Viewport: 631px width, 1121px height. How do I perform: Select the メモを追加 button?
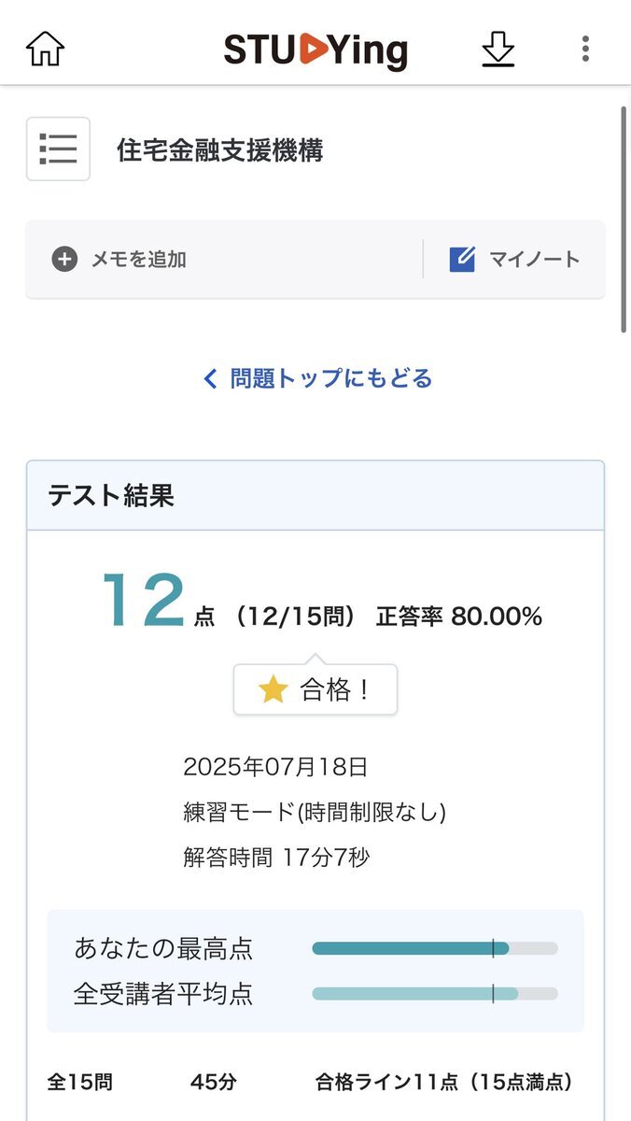[119, 259]
